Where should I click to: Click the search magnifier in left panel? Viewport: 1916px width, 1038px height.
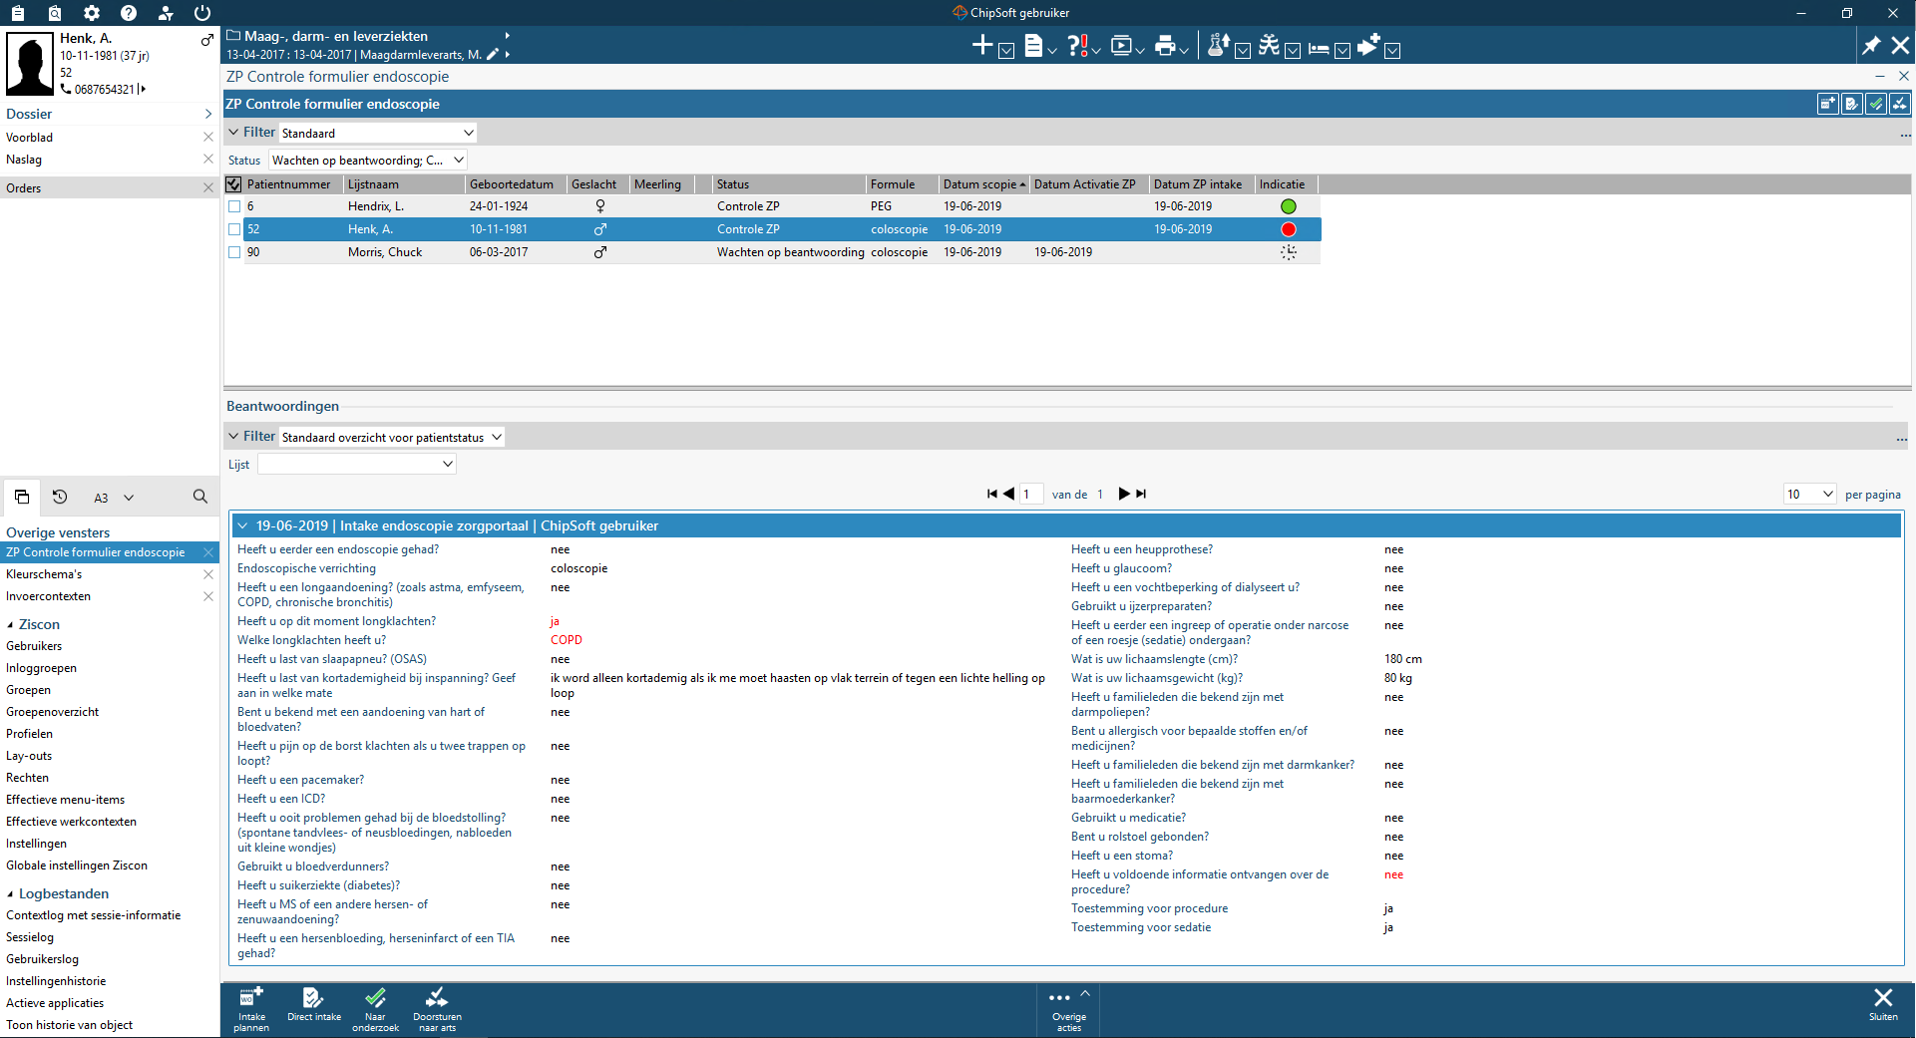[200, 497]
